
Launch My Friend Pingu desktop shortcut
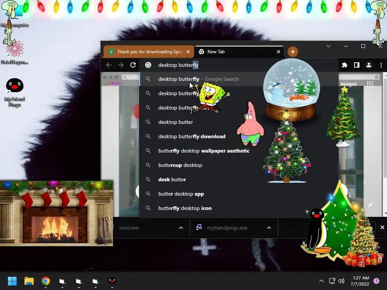click(15, 92)
